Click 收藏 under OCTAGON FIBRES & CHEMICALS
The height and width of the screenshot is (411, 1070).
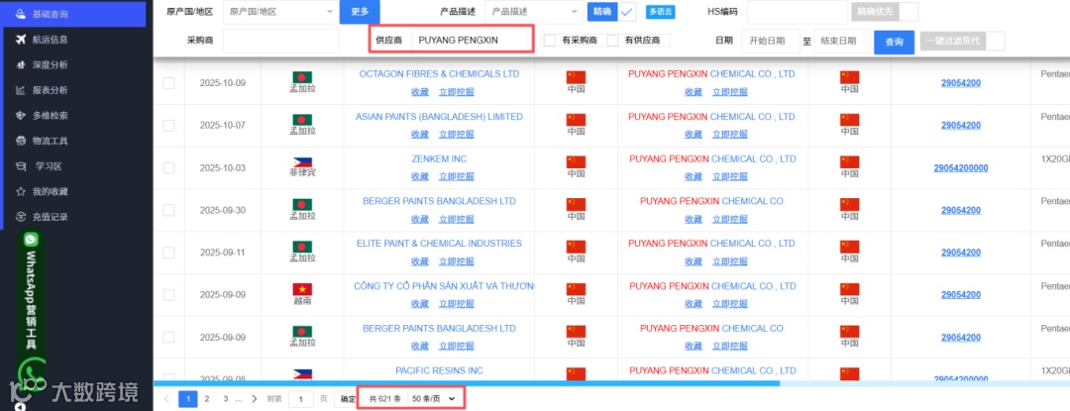[x=420, y=92]
